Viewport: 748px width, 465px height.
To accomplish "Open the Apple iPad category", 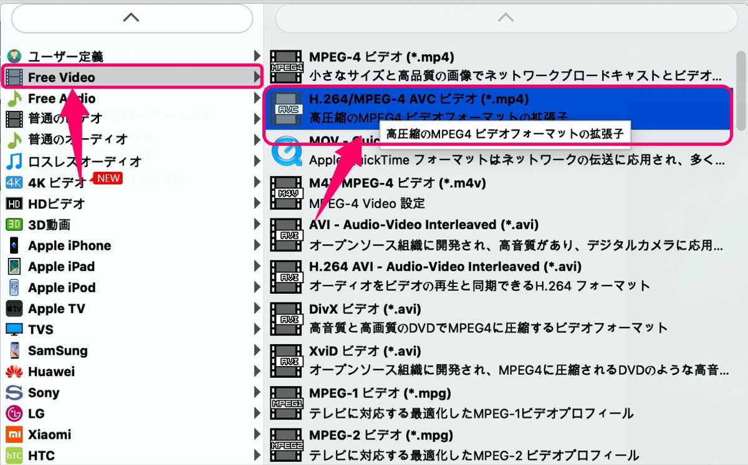I will point(132,266).
